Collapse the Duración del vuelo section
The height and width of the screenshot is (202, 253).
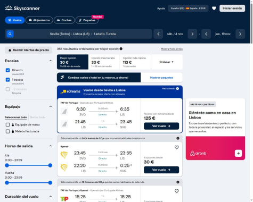click(x=51, y=197)
